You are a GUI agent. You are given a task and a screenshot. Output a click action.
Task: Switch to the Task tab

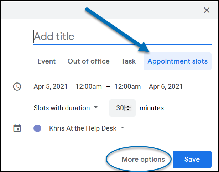point(129,61)
